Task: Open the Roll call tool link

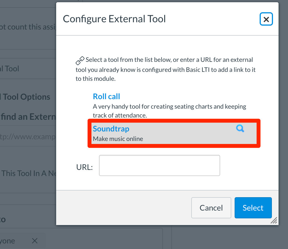Action: tap(106, 96)
